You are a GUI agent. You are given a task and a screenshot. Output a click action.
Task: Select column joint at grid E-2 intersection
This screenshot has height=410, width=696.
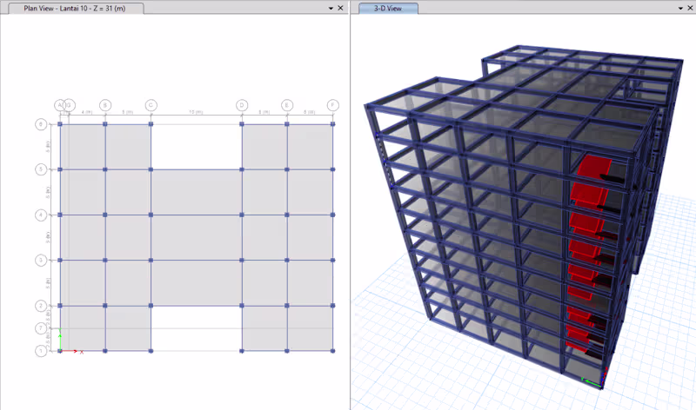coord(287,306)
